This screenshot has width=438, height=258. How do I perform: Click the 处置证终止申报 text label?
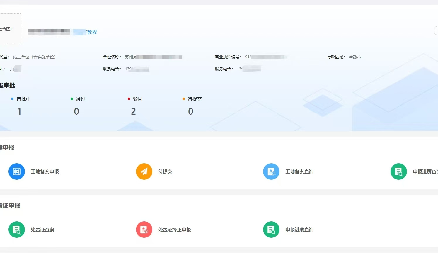tap(174, 230)
